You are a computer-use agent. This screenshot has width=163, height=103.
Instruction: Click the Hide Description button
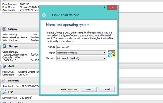pos(70,90)
